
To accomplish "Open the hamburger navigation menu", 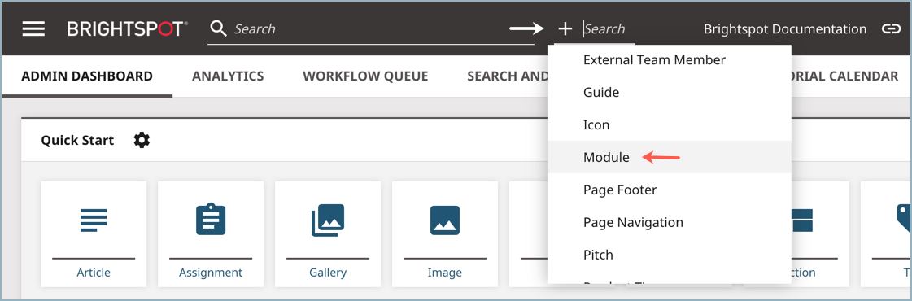I will [33, 28].
